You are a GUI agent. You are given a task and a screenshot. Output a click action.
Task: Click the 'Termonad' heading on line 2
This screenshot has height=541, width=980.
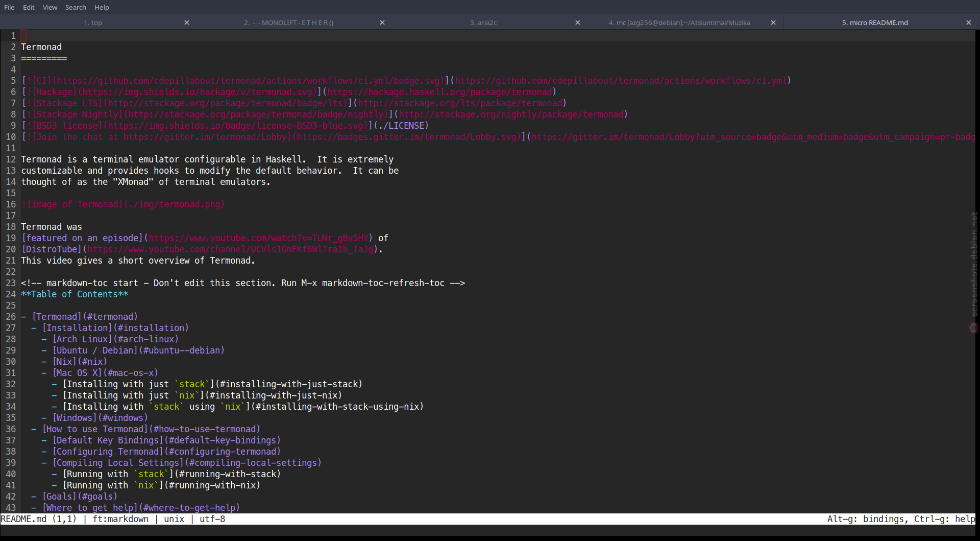41,47
